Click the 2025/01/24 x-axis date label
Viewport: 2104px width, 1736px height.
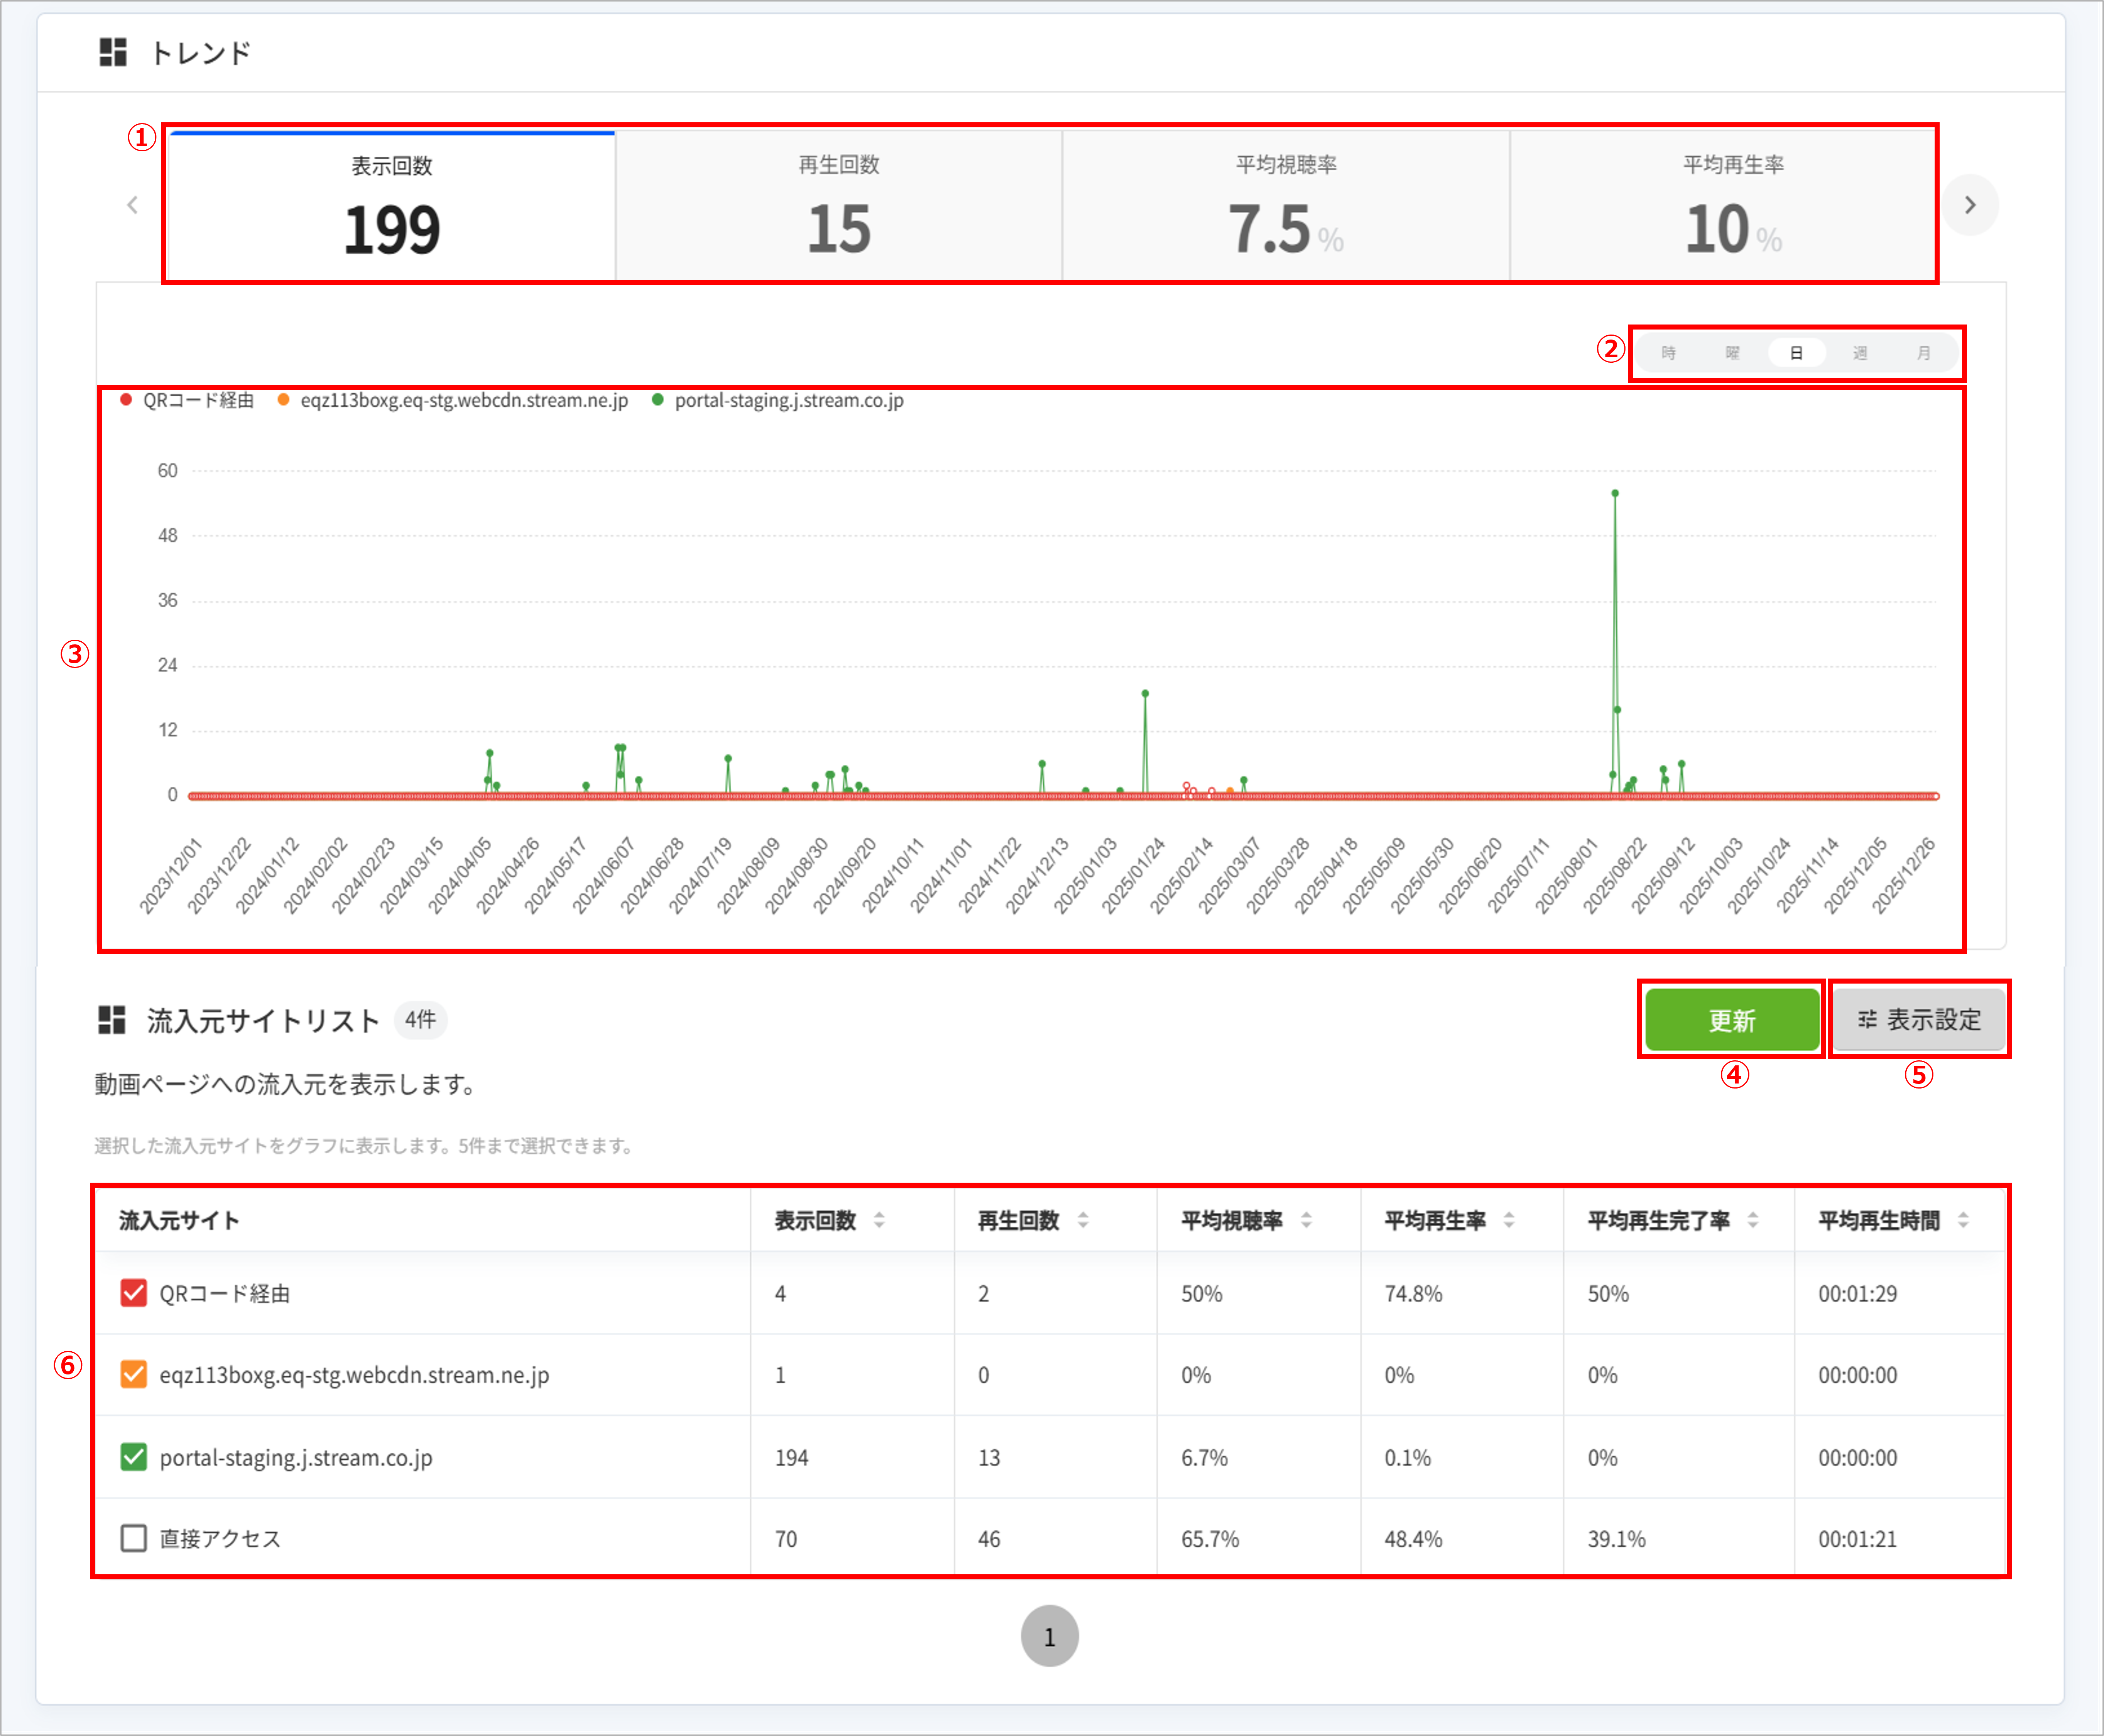tap(1133, 875)
